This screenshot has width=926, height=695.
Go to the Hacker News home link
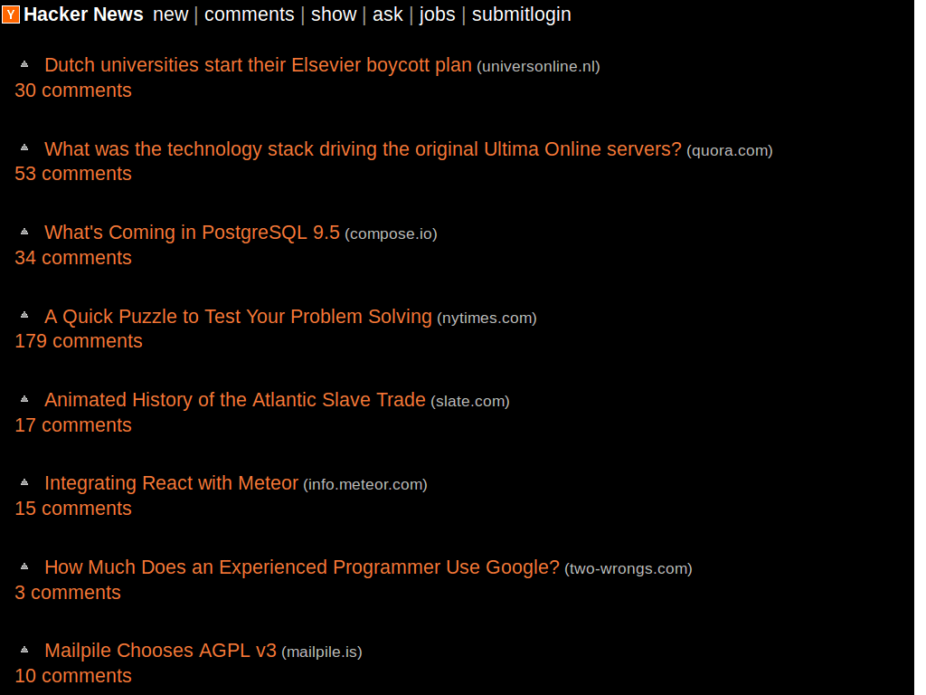coord(83,14)
